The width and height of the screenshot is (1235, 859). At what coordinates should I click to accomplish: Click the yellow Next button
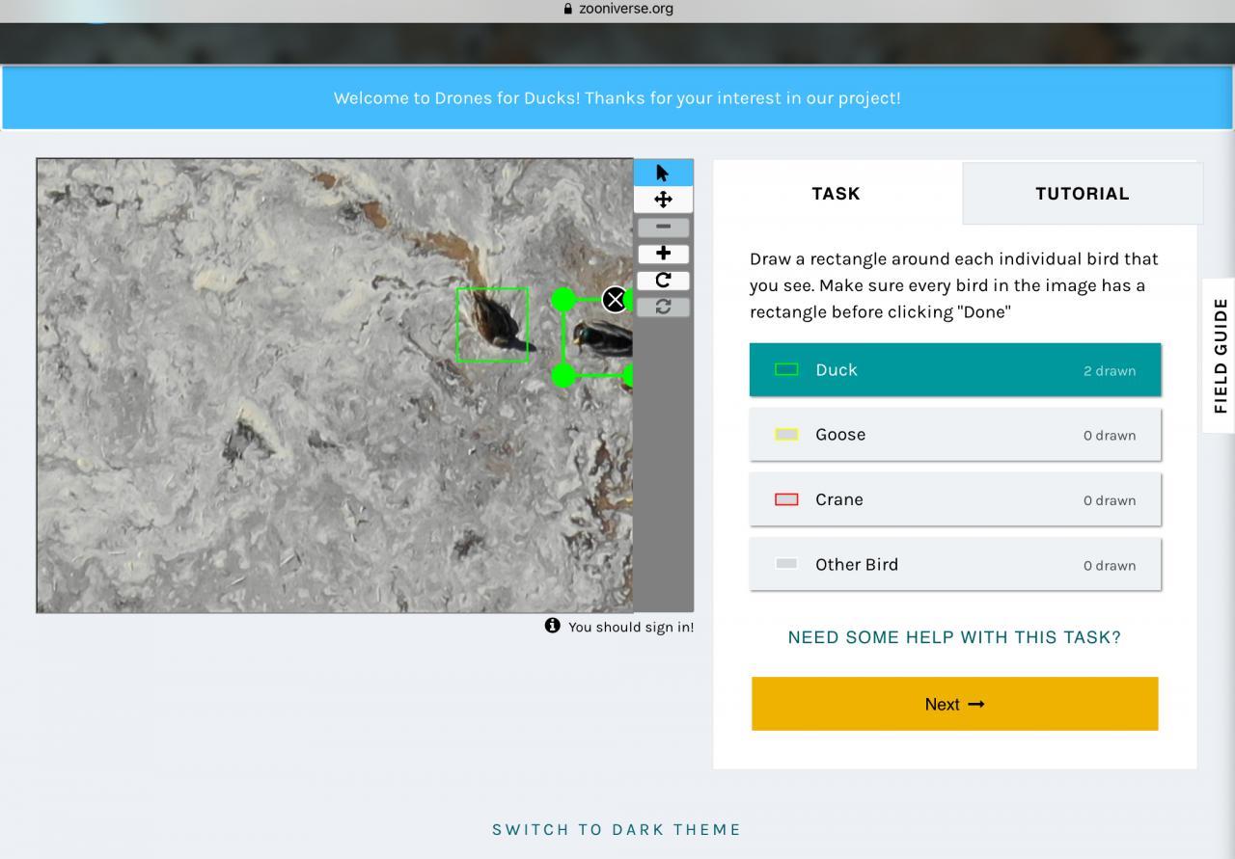955,704
